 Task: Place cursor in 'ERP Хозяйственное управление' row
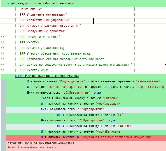[x=44, y=20]
